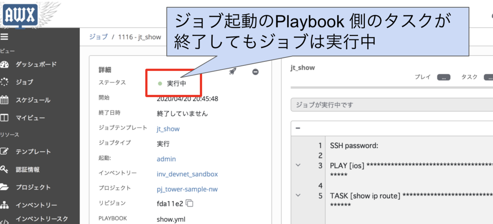Click revision text fda11e2
The width and height of the screenshot is (493, 224).
tap(170, 203)
